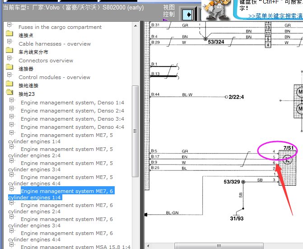Viewport: 303px width, 249px height.
Task: Open Control modules - overview
Action: pos(54,77)
